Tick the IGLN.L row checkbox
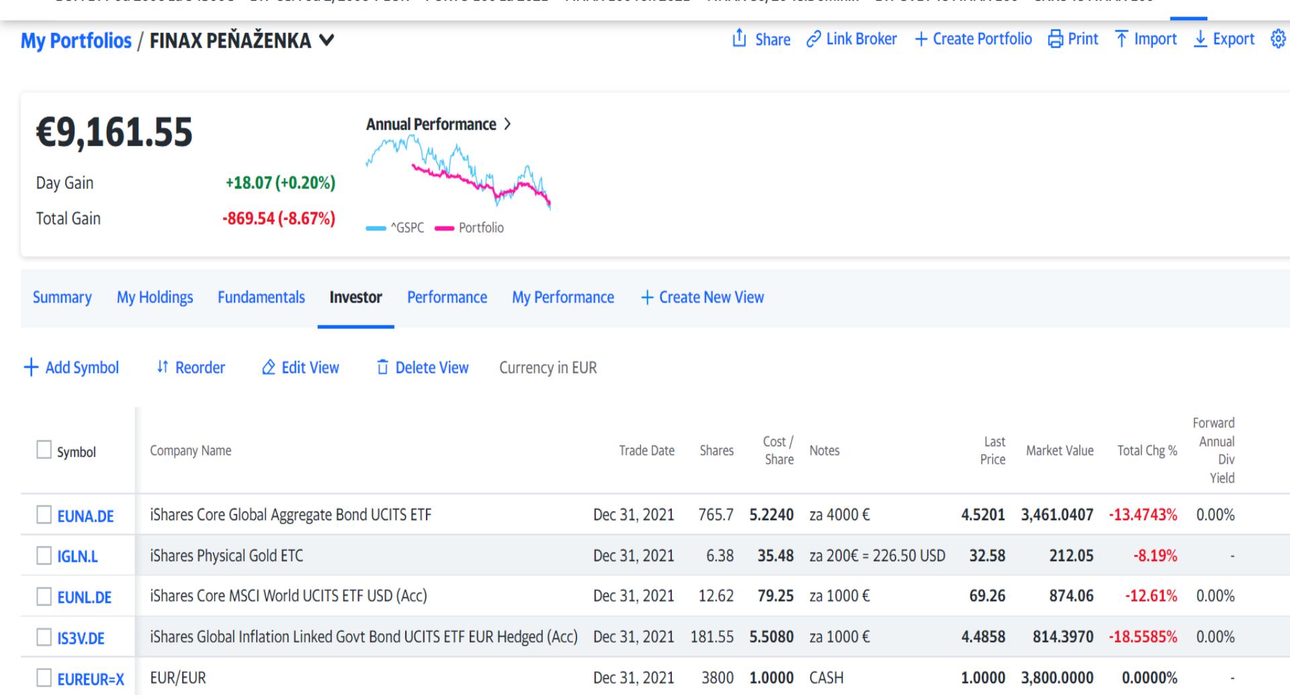This screenshot has height=699, width=1290. coord(44,556)
